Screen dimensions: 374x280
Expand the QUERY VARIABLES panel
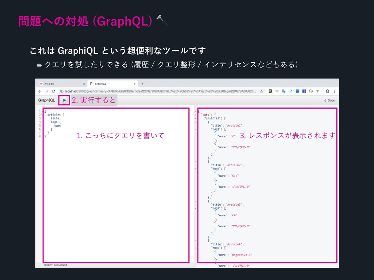[56, 265]
